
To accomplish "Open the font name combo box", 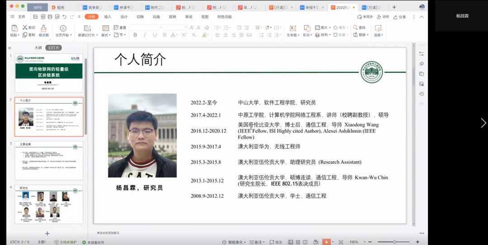I will [145, 28].
